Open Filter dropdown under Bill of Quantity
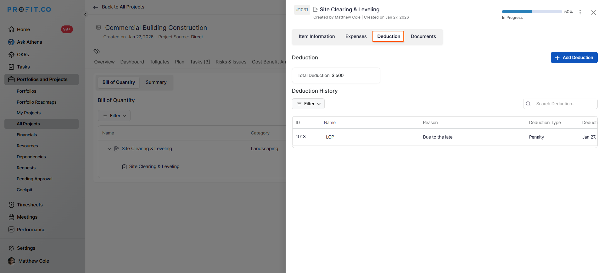Screen dimensions: 604x273 pos(114,116)
